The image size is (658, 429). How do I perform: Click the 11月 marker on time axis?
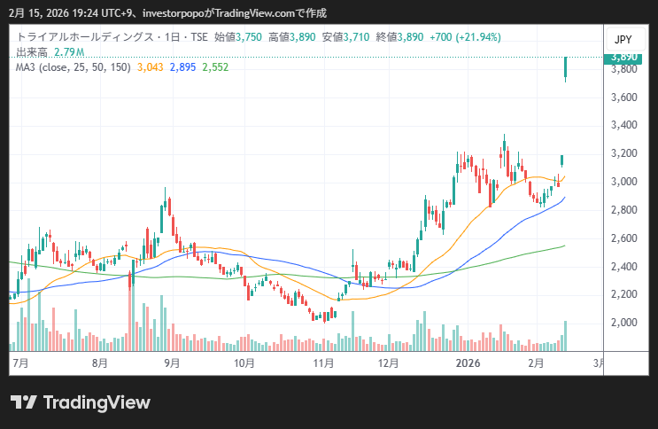click(324, 363)
